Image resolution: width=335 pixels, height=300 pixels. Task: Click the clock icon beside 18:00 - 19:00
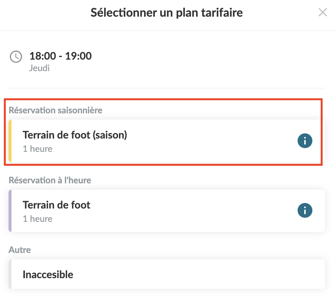[16, 57]
